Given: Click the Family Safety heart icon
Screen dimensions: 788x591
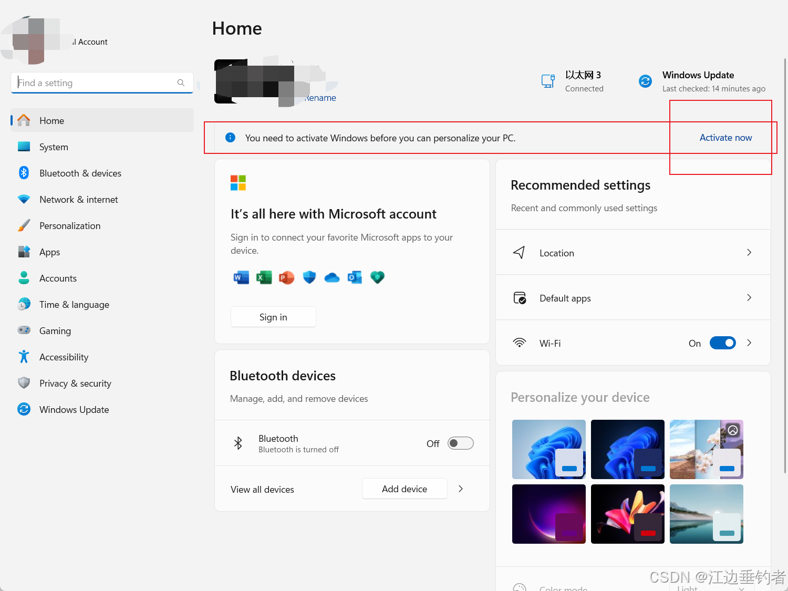Looking at the screenshot, I should (377, 277).
